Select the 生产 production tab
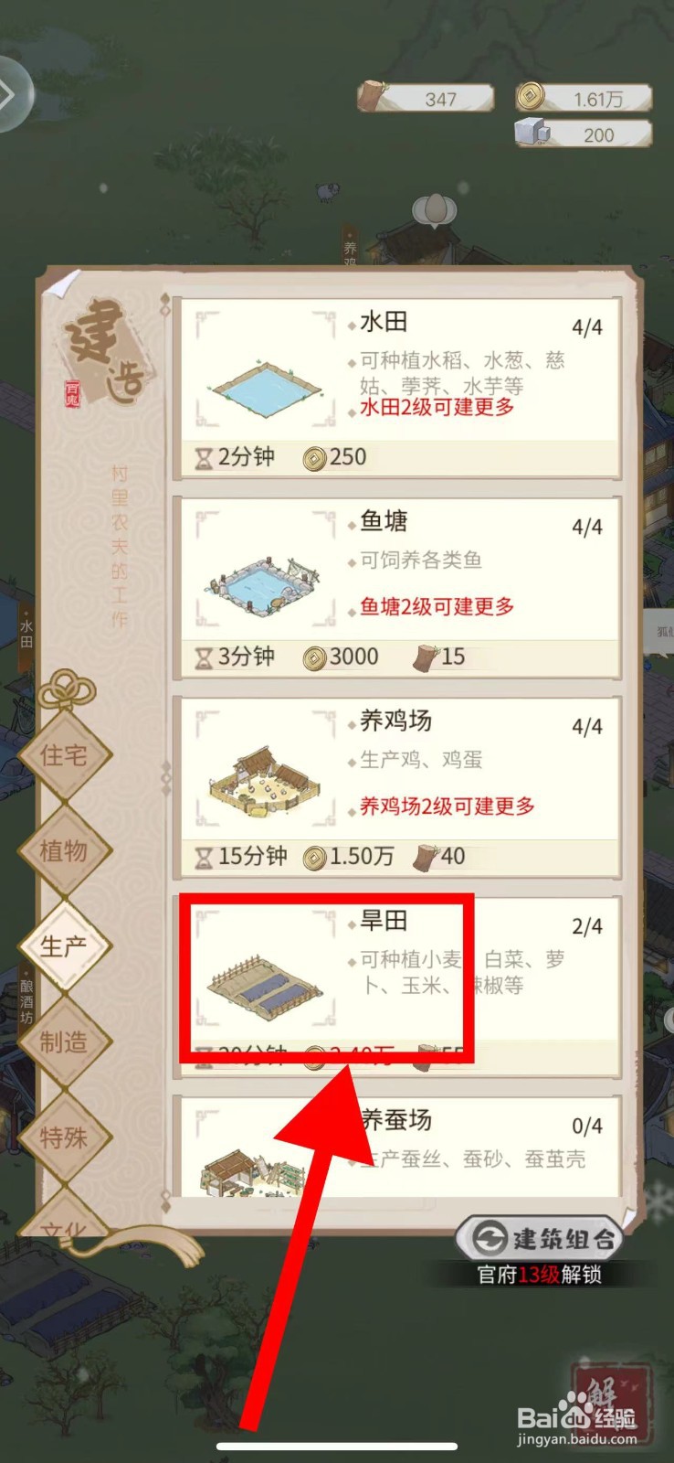 [64, 946]
